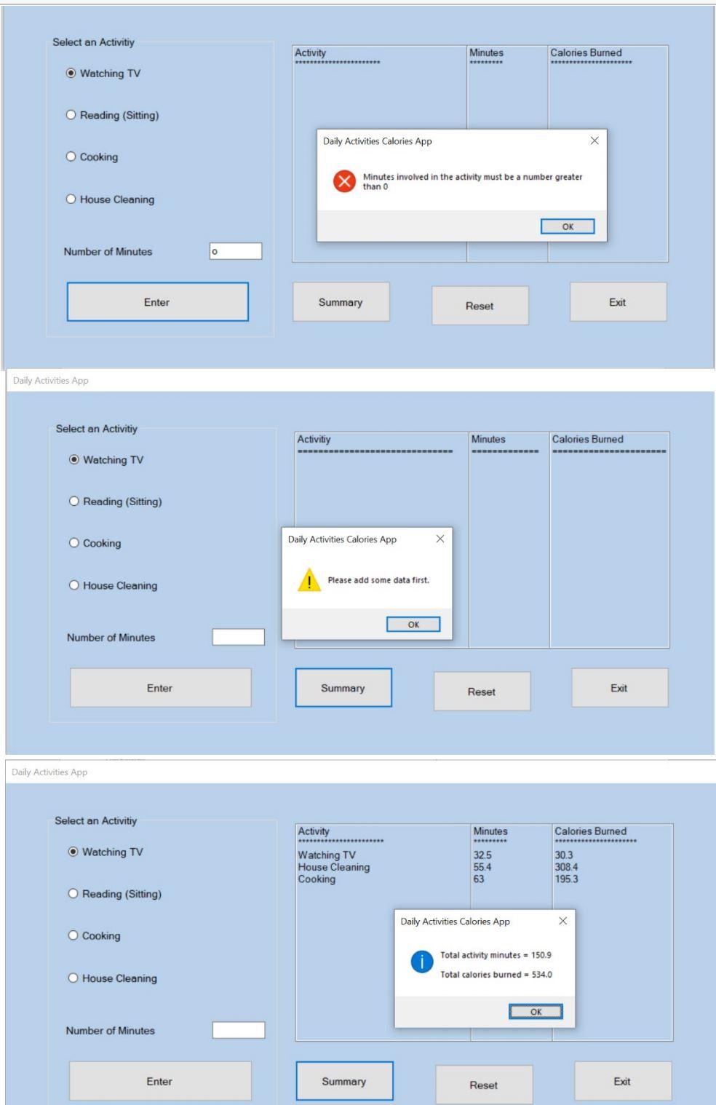Select House Cleaning in the warning-dialog window
This screenshot has width=716, height=1105.
click(113, 585)
